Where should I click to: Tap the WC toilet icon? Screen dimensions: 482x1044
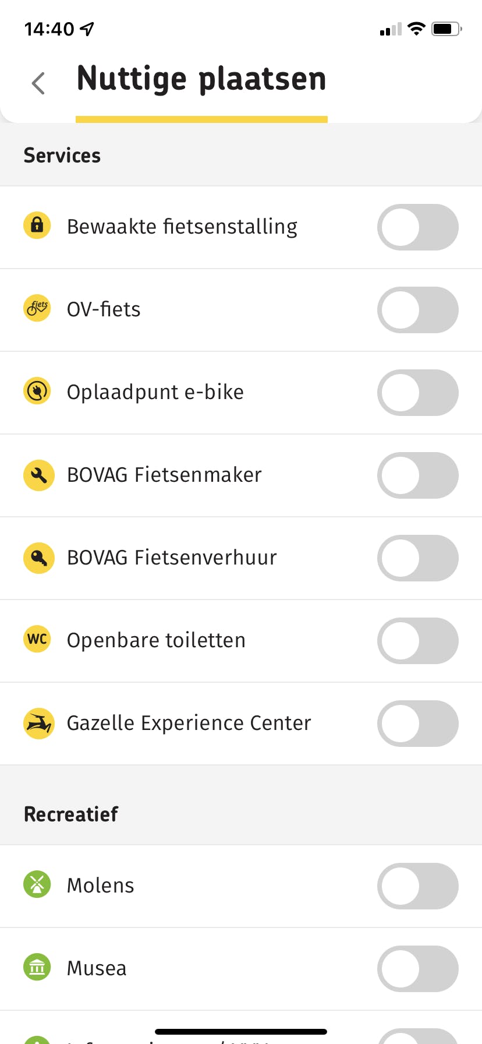pos(37,639)
